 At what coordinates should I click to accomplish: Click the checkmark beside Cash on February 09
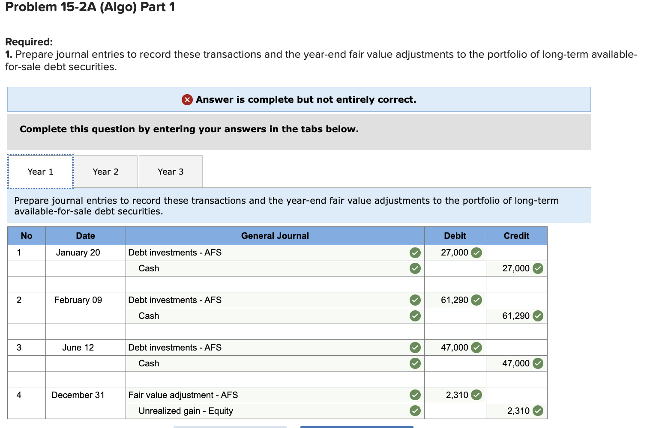(x=414, y=316)
